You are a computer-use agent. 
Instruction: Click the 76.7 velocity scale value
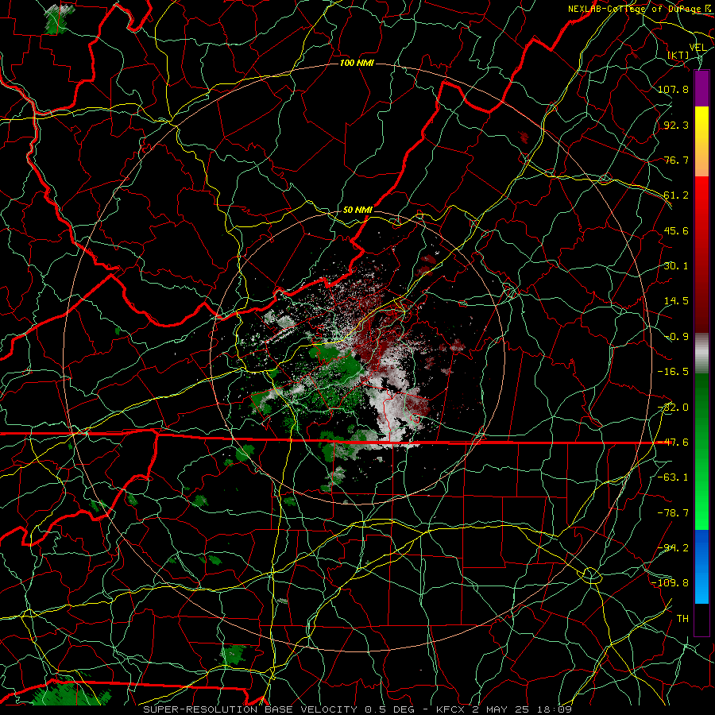(x=676, y=160)
